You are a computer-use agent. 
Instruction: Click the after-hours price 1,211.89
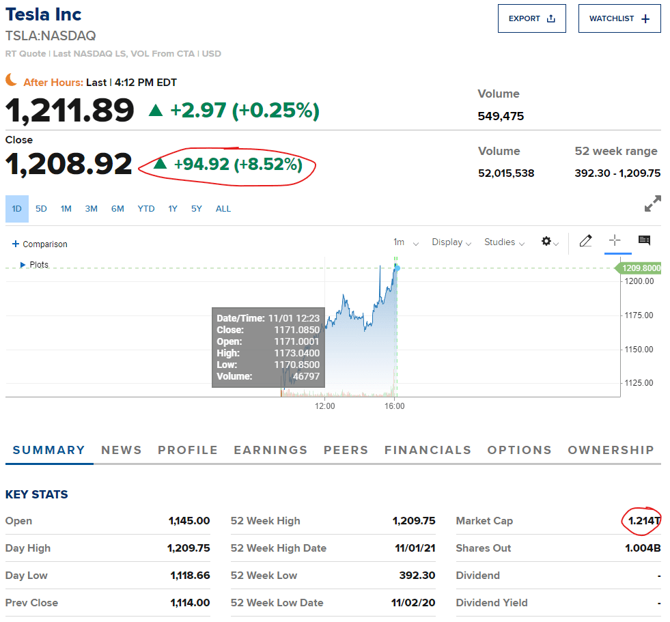[x=70, y=111]
